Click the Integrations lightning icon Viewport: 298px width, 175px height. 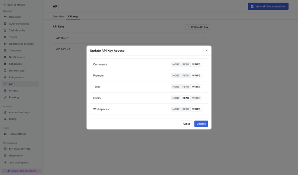tap(5, 77)
